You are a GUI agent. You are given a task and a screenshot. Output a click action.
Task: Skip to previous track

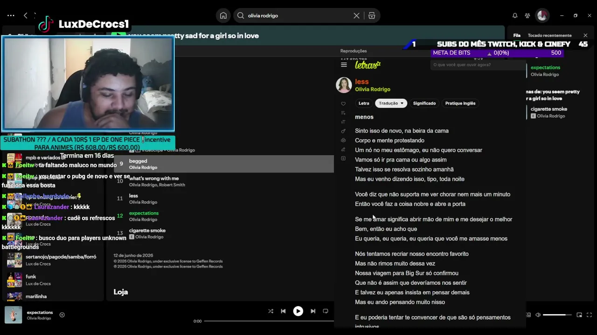click(x=283, y=311)
